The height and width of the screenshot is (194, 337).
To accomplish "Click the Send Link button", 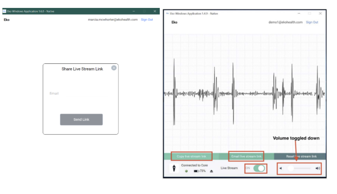I will [81, 120].
